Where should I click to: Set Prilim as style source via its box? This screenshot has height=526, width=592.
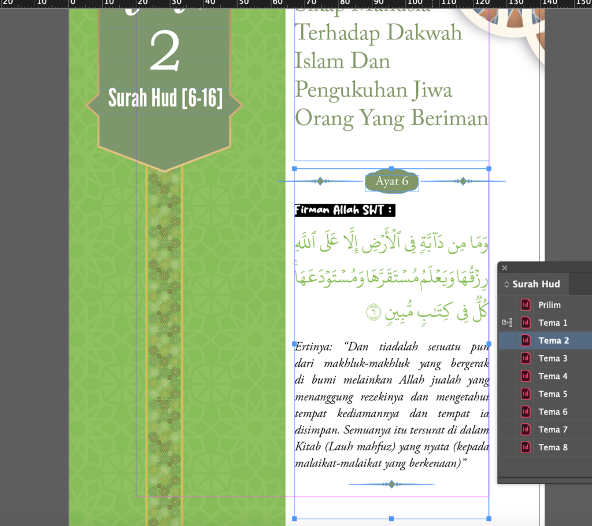pyautogui.click(x=507, y=305)
